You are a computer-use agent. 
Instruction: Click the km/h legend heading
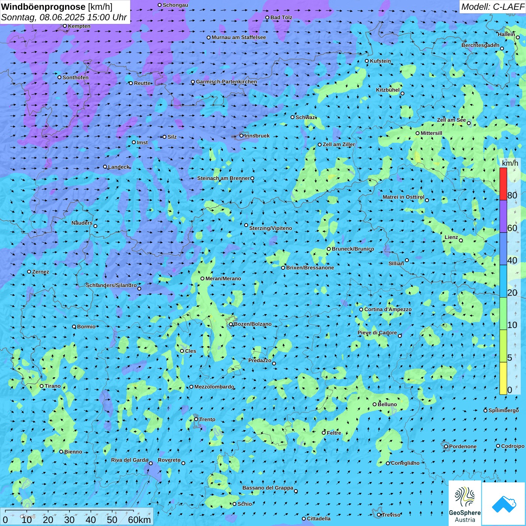510,163
